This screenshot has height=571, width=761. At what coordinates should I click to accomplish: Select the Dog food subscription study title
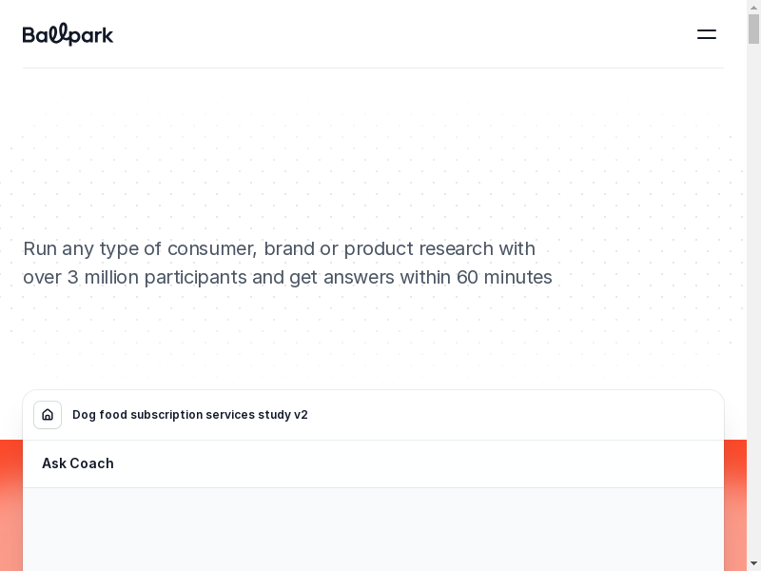(x=189, y=415)
